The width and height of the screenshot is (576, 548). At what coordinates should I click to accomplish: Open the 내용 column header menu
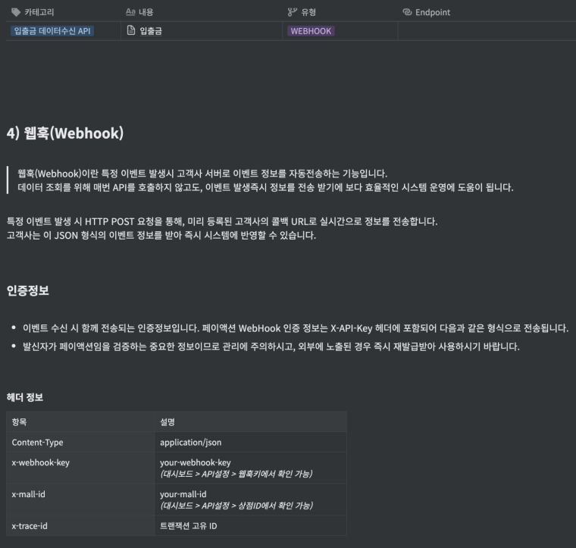tap(146, 12)
